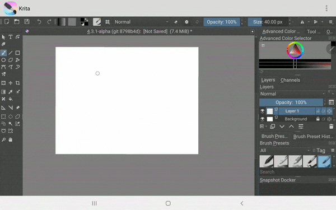
Task: Redo the last undone action
Action: [49, 22]
